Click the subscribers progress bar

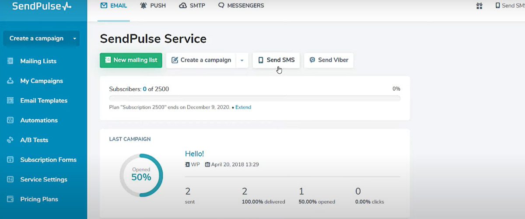pyautogui.click(x=255, y=98)
